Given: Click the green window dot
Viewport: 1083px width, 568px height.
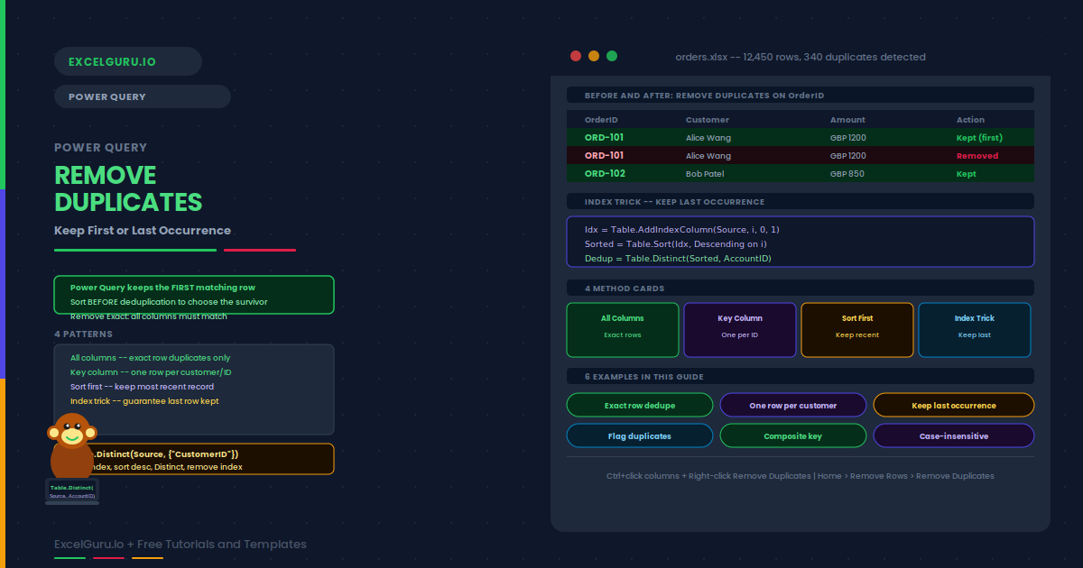Looking at the screenshot, I should coord(612,56).
